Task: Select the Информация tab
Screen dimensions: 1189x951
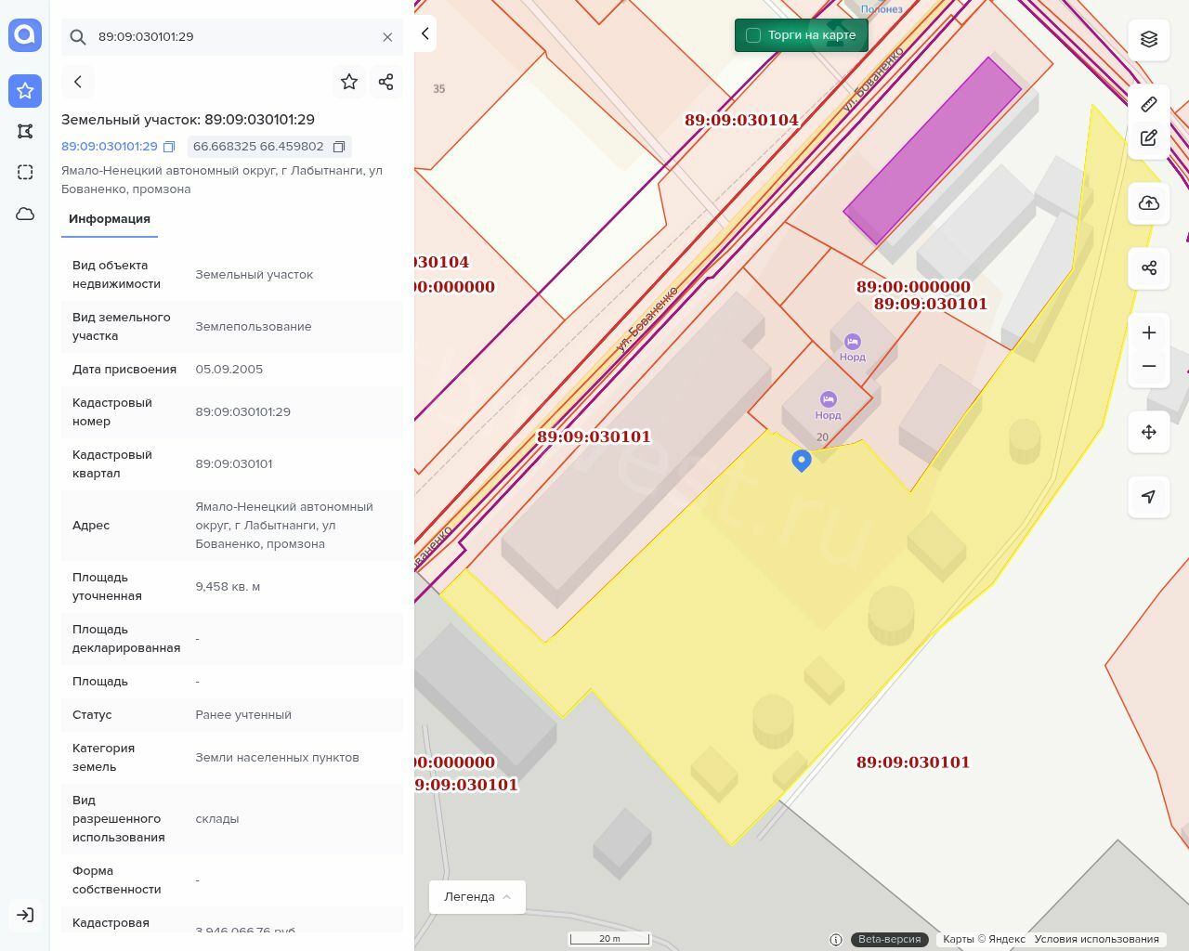Action: [x=110, y=219]
